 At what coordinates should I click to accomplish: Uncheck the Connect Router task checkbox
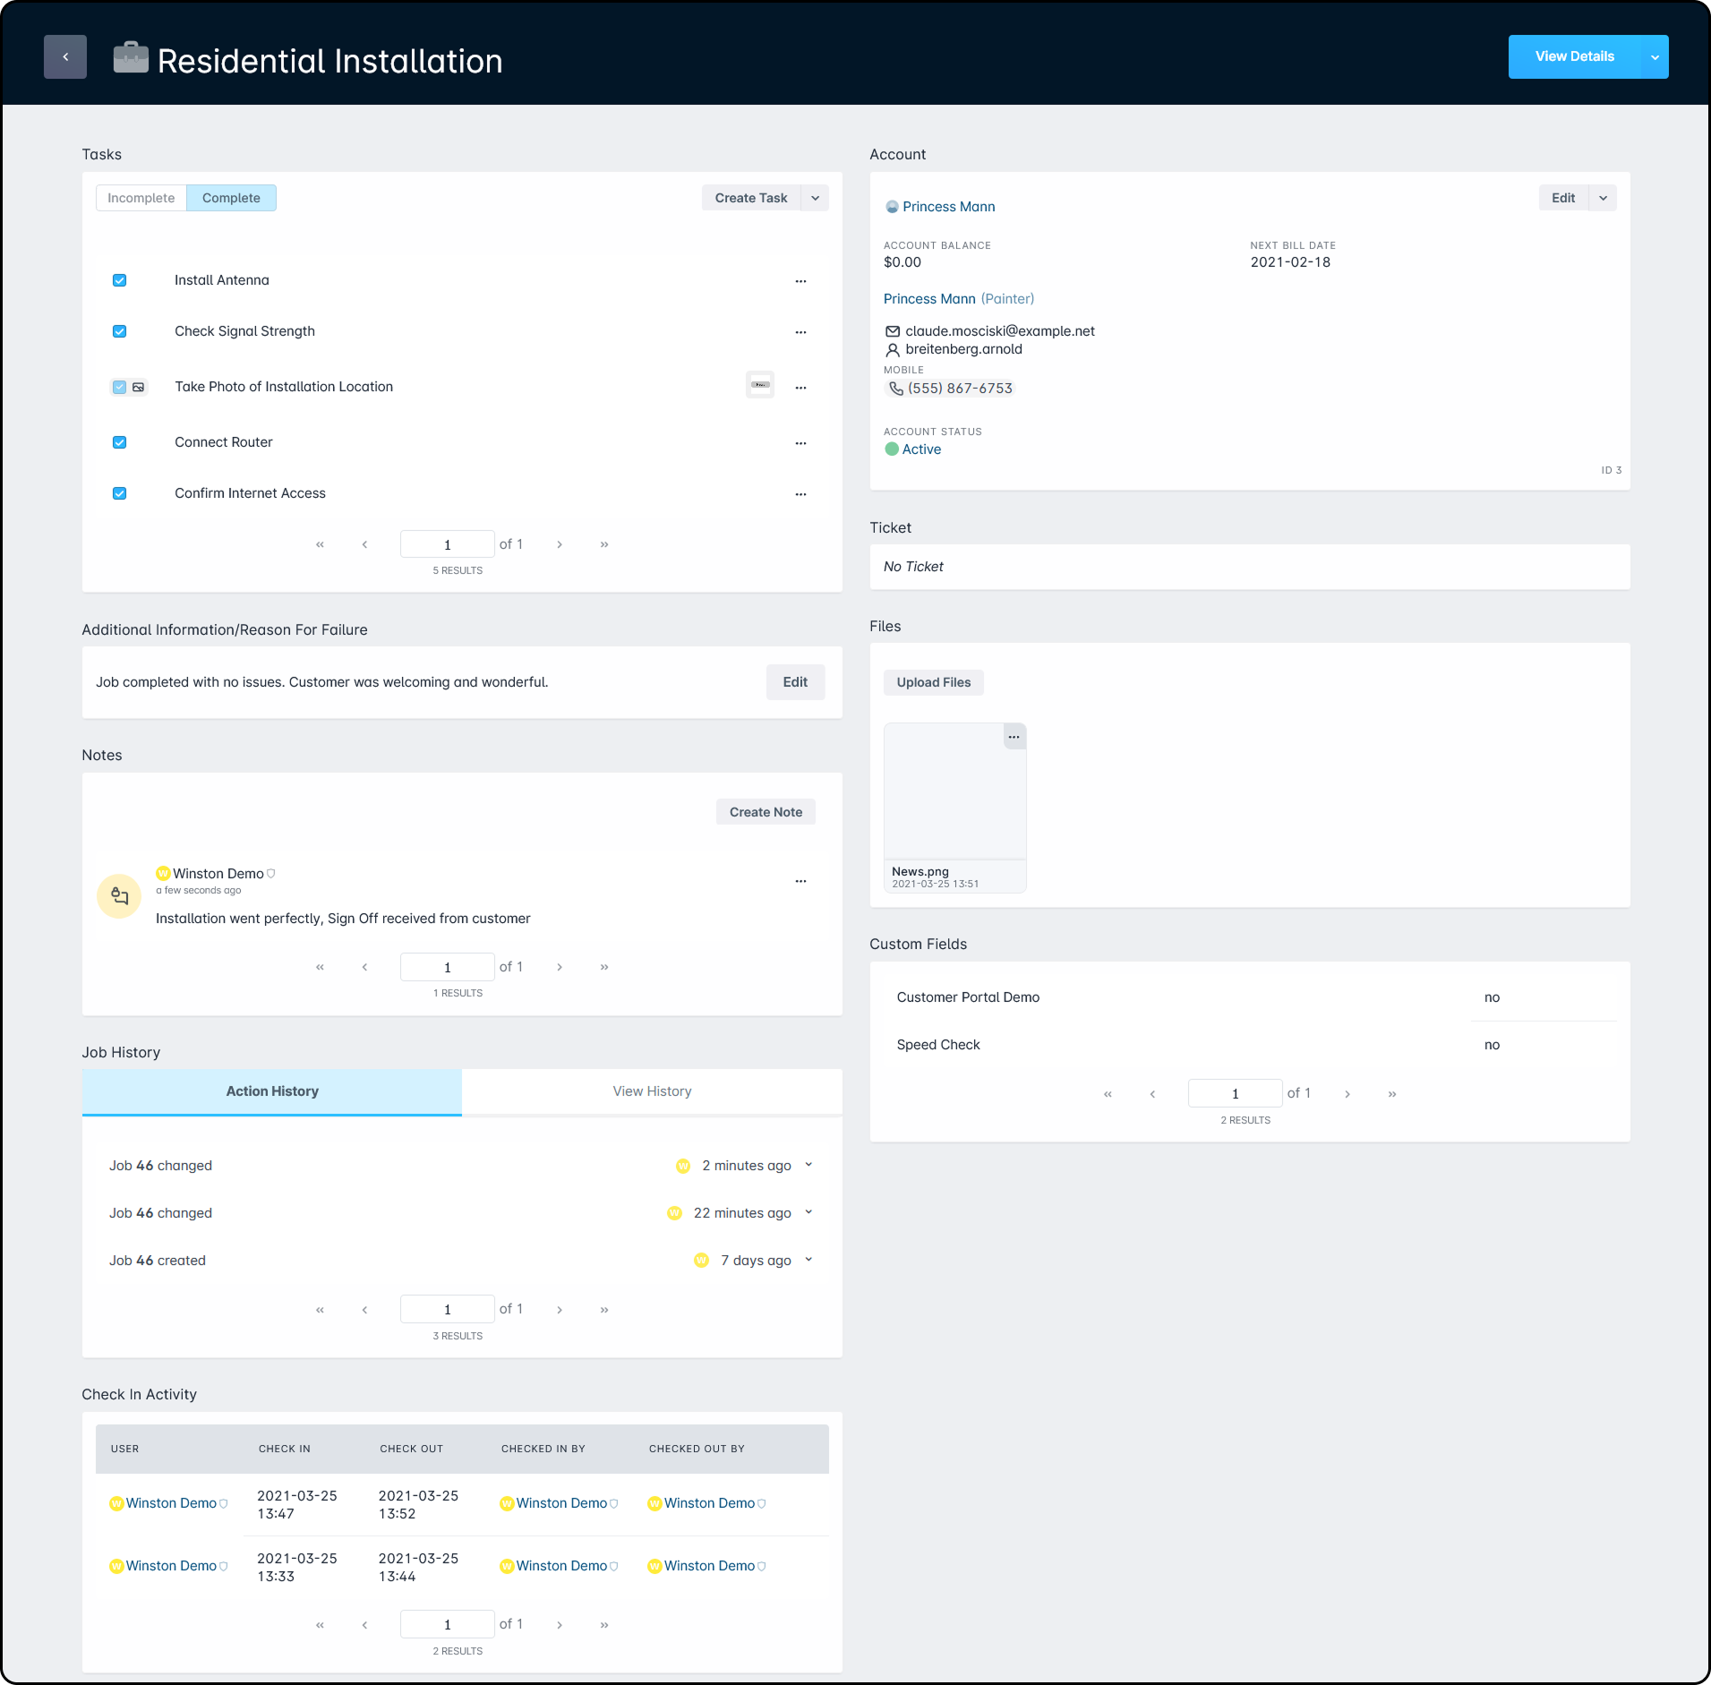point(119,442)
